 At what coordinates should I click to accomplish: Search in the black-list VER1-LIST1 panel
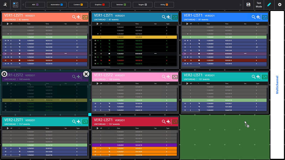164,17
